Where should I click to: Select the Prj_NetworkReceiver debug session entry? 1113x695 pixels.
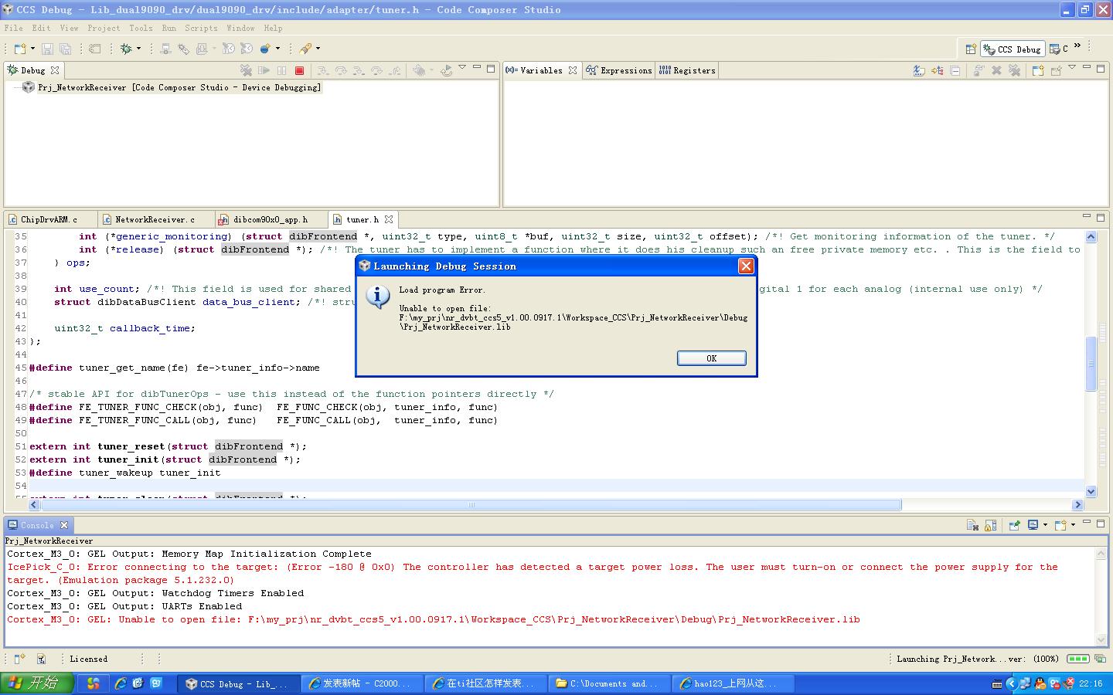pos(179,87)
